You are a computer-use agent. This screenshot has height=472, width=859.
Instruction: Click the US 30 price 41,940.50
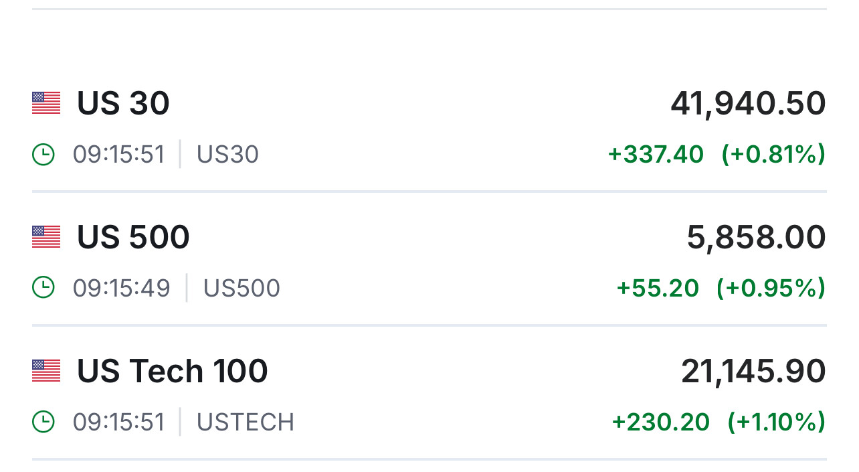tap(748, 104)
